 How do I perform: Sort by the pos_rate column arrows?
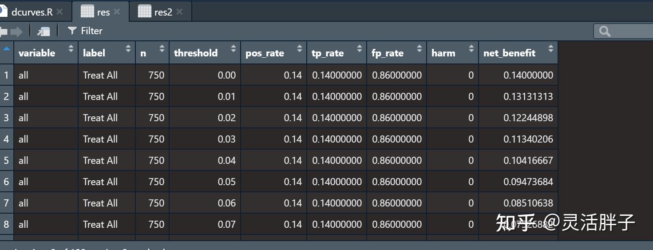300,48
